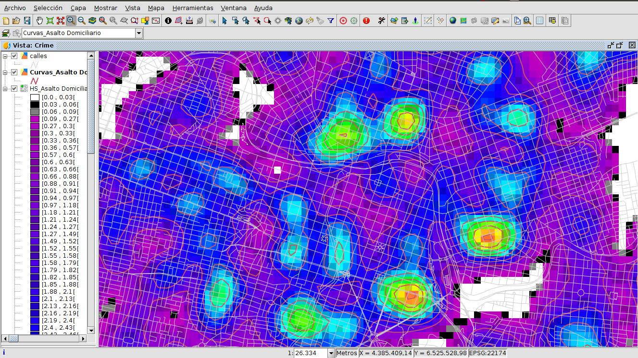
Task: Click the blue funnel filter icon
Action: 331,21
